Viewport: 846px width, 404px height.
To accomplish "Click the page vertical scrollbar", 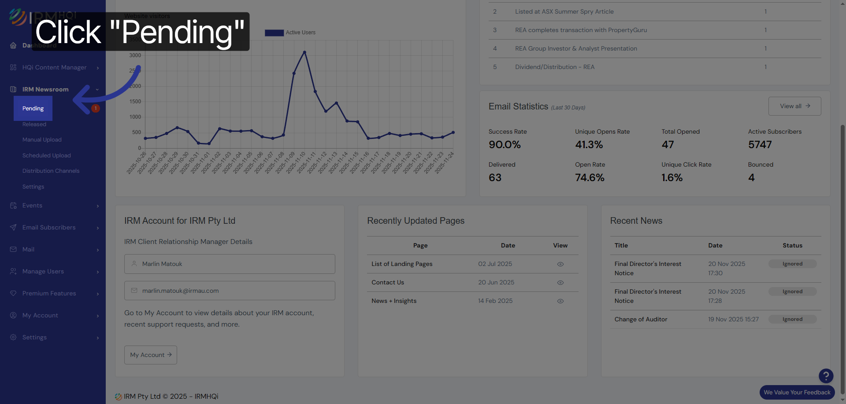I will coord(842,259).
